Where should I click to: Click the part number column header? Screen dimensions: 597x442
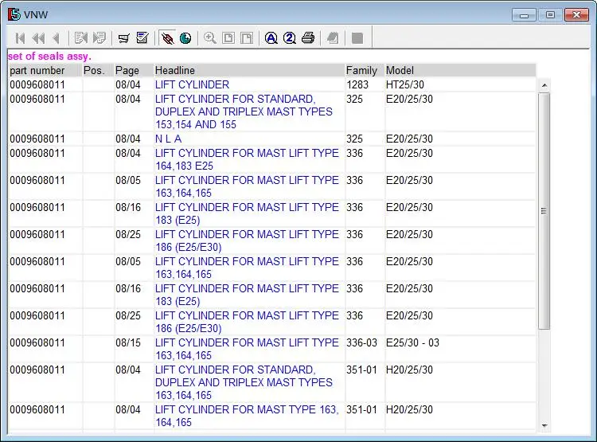(37, 71)
